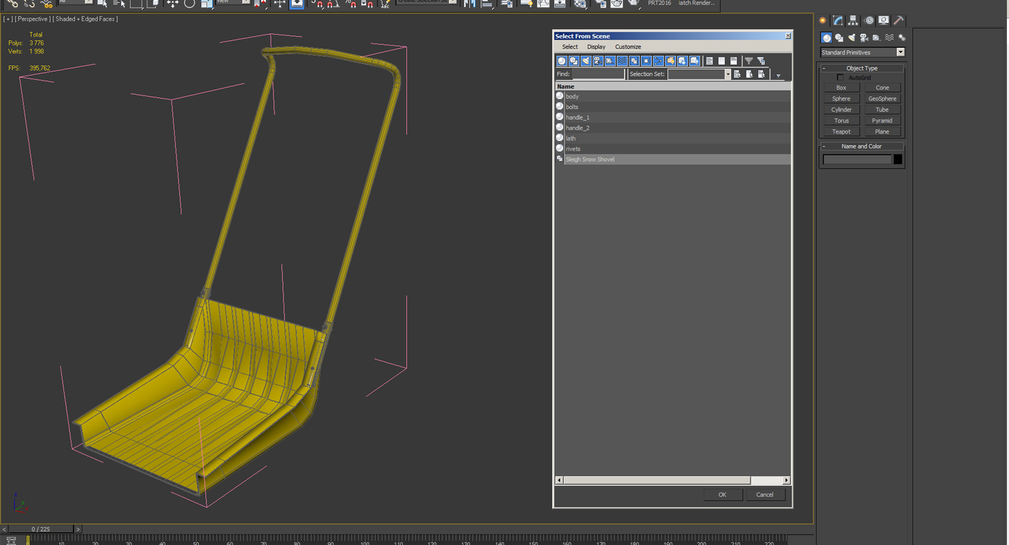Open the Utilities hammer tab in command panel
This screenshot has width=1009, height=545.
tap(899, 20)
